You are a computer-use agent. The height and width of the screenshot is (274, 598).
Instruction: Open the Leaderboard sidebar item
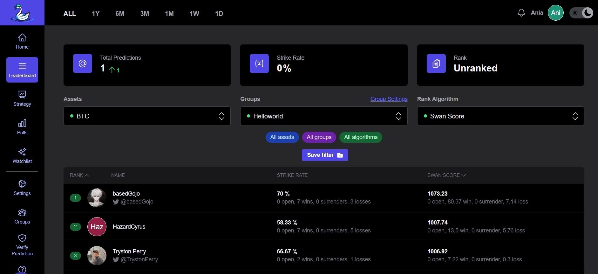[22, 70]
